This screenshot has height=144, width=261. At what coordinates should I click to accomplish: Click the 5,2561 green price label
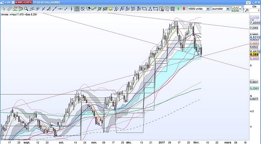(x=254, y=88)
